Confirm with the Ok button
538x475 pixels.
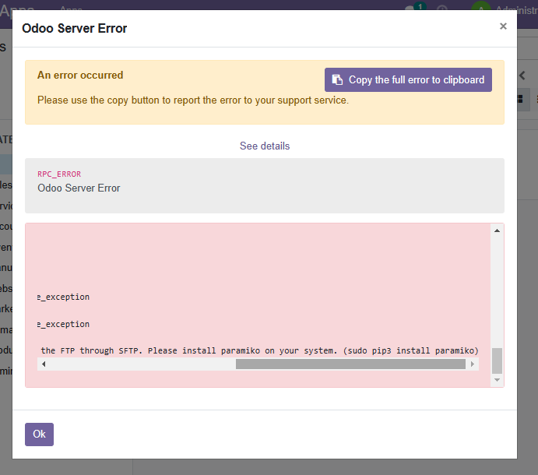pos(39,435)
